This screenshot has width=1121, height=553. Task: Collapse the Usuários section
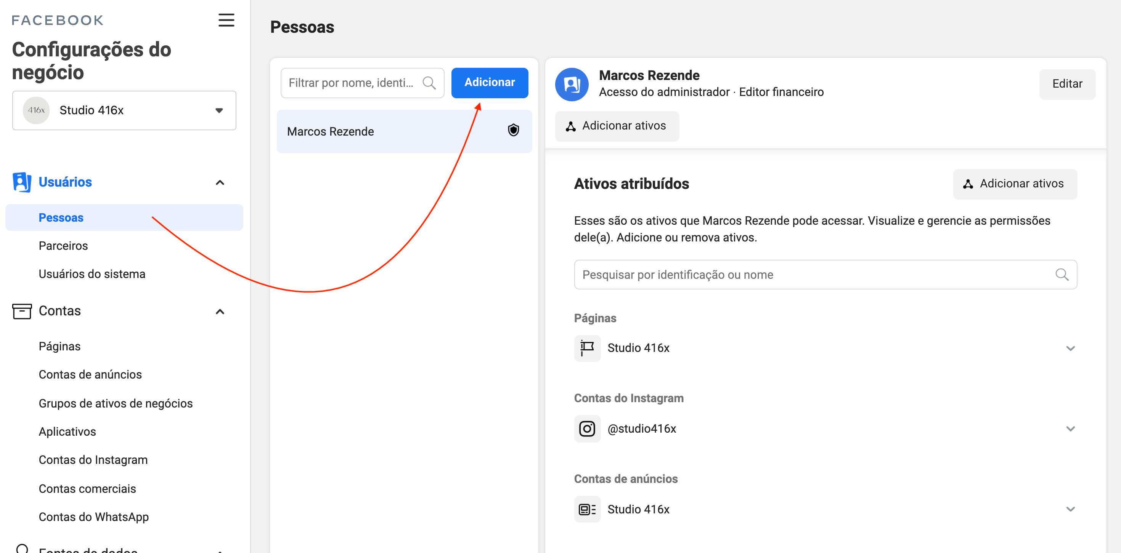(220, 182)
